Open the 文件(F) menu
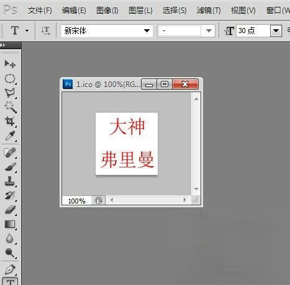Image resolution: width=290 pixels, height=285 pixels. 40,11
